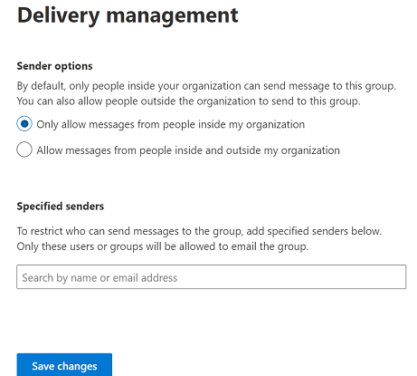The image size is (417, 376).
Task: Click the "You can also allow people outside" line
Action: click(x=188, y=101)
